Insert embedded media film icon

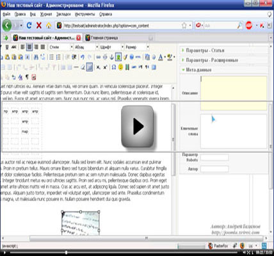(127, 67)
